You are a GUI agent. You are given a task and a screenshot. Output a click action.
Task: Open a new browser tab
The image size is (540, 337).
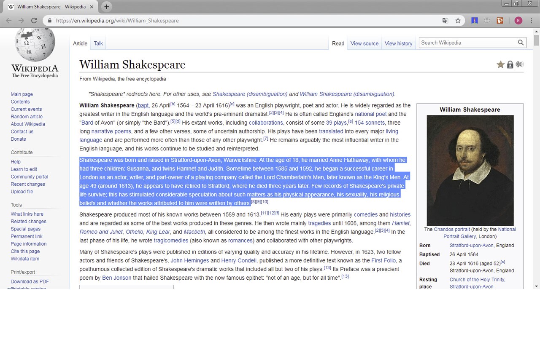coord(107,7)
